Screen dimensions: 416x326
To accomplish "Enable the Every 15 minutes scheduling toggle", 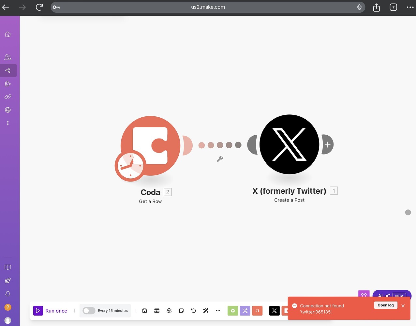I will tap(89, 311).
